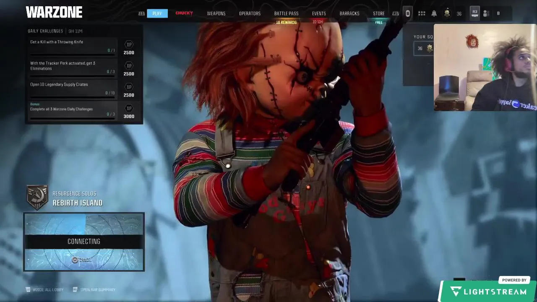
Task: Go to the EVENTS tab
Action: point(319,13)
